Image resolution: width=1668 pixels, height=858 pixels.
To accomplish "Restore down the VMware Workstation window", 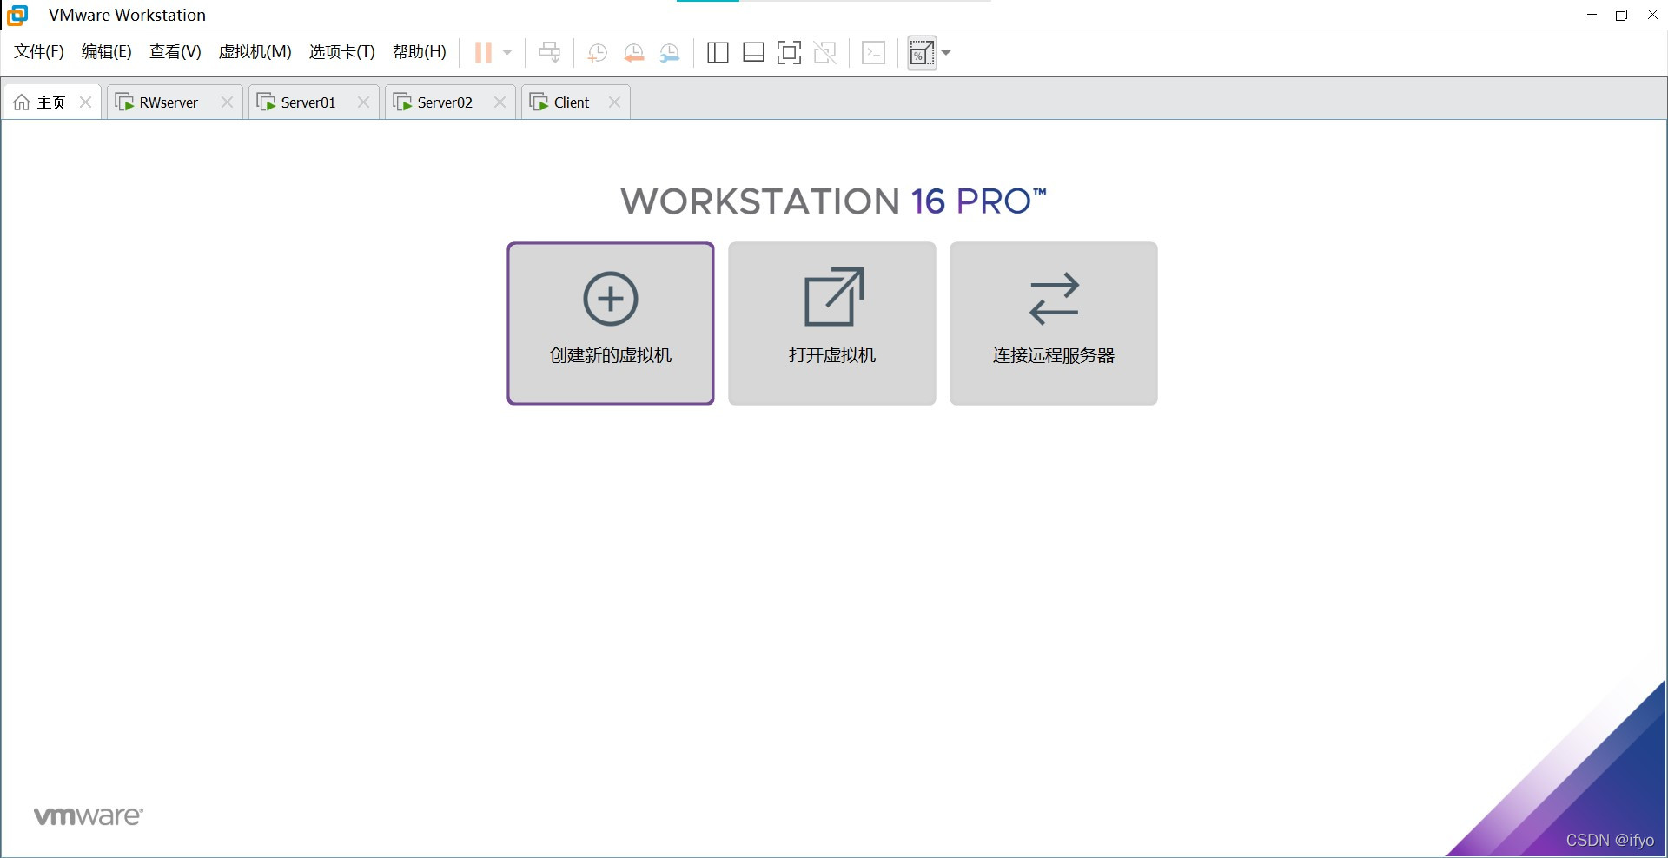I will coord(1621,15).
